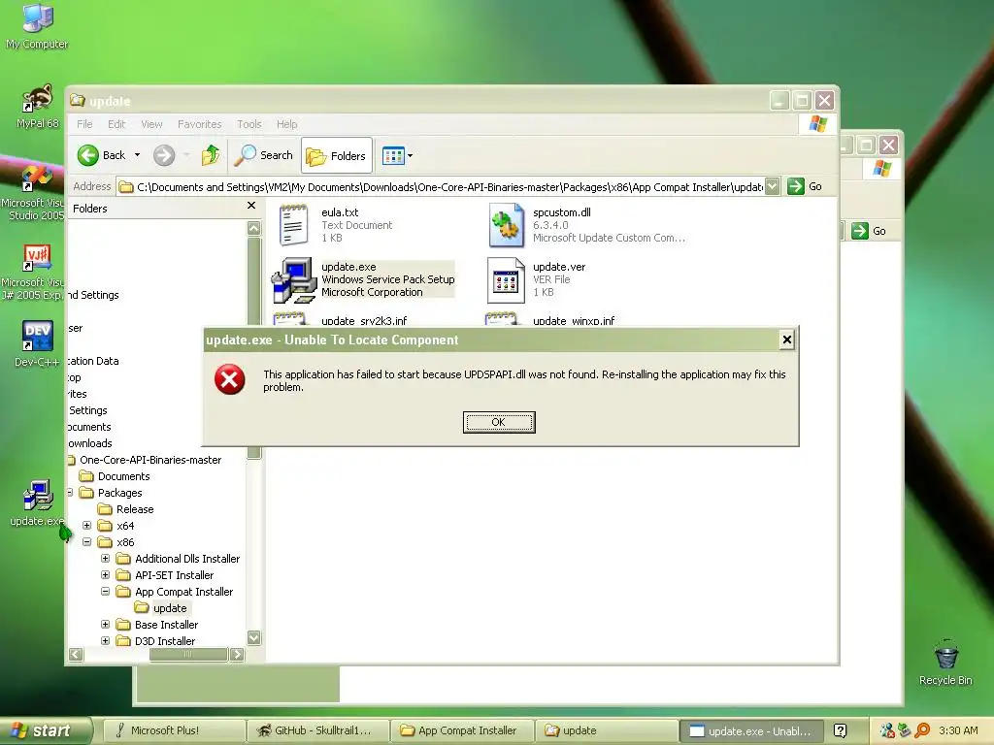994x745 pixels.
Task: Click the magnifier tray icon
Action: tap(922, 730)
